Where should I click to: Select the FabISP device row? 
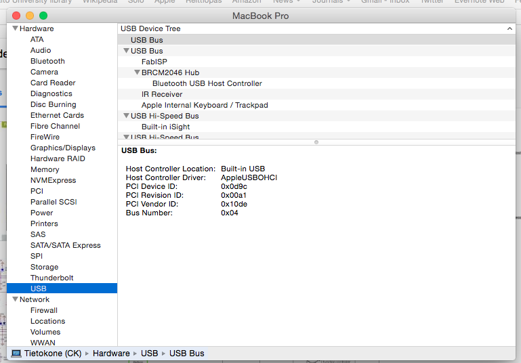coord(316,62)
